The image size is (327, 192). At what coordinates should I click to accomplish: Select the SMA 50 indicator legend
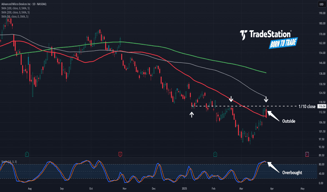15,16
